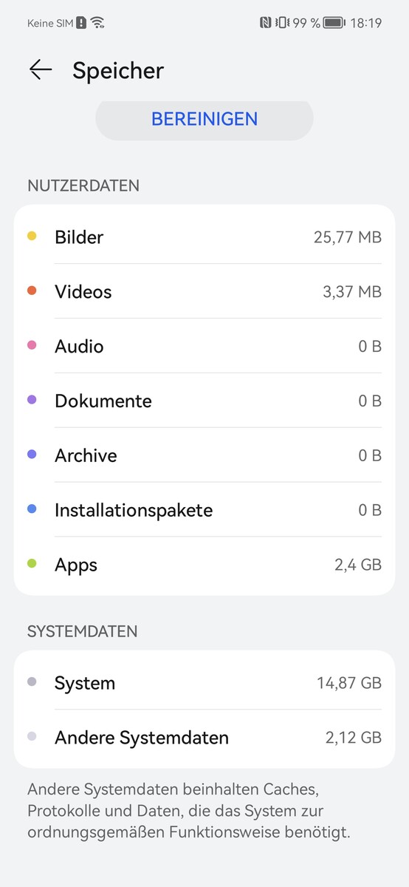The image size is (409, 887).
Task: Open the Videos storage entry
Action: pyautogui.click(x=205, y=291)
